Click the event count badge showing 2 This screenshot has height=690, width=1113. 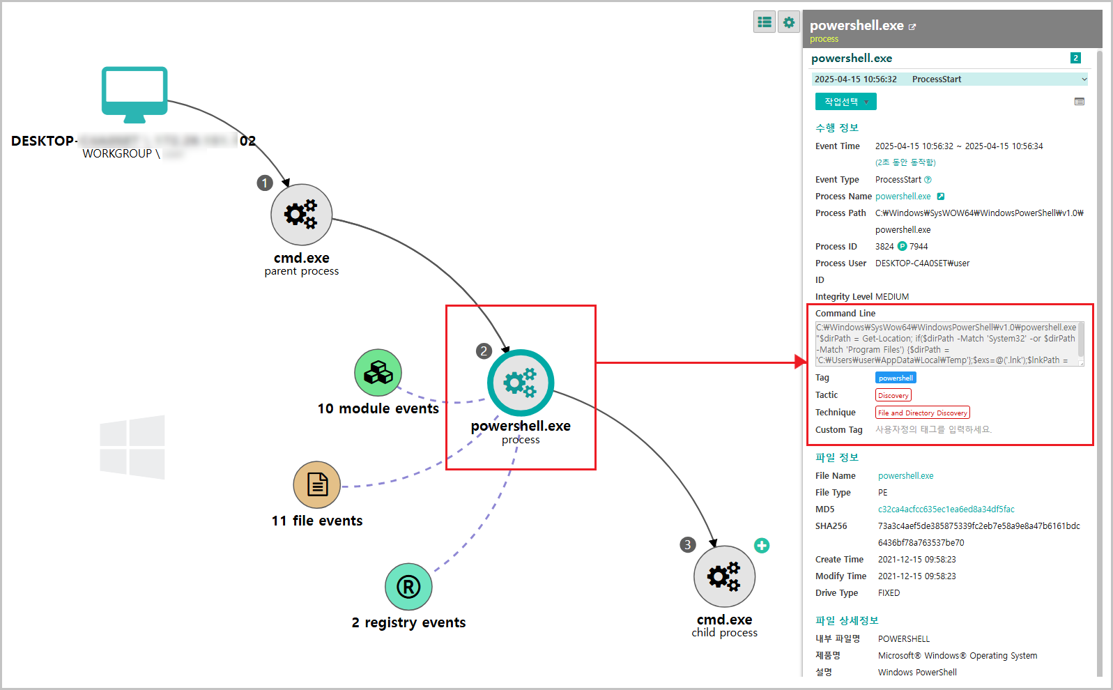click(1075, 58)
